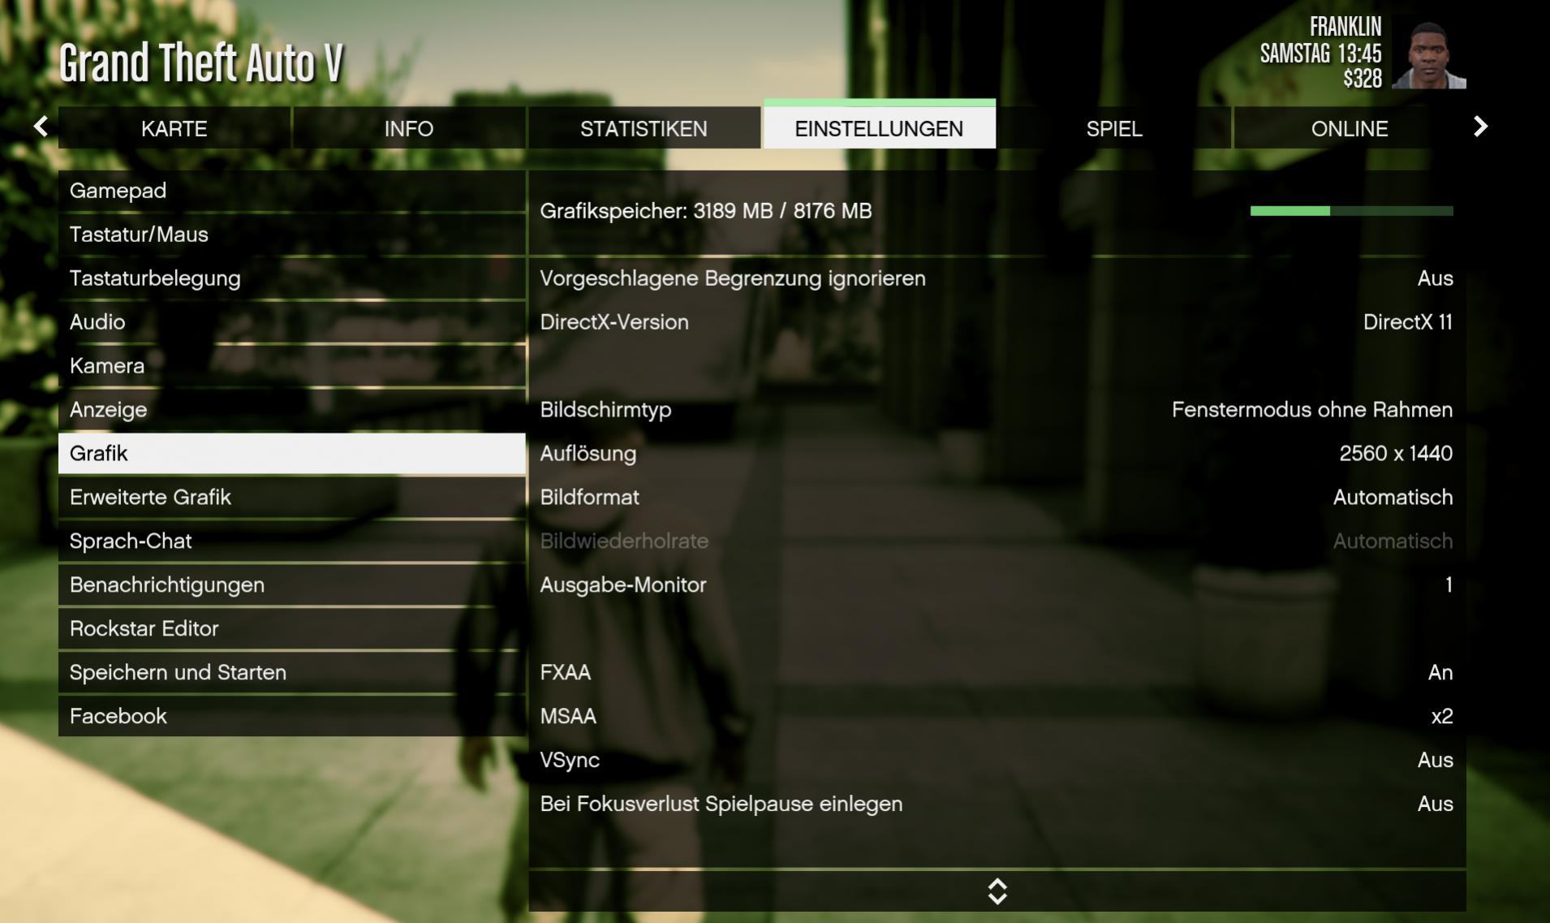Change the Ausgabe-Monitor setting

(997, 585)
